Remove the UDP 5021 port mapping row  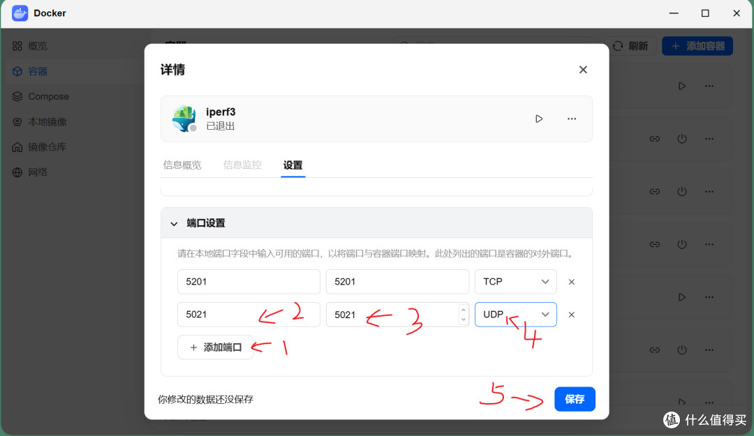(571, 315)
